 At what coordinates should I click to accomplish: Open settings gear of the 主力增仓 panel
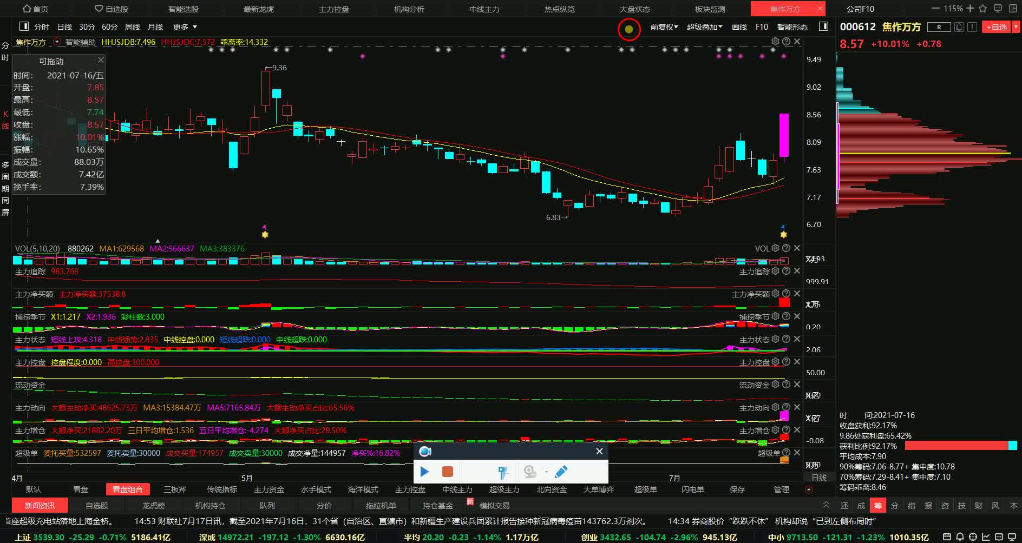coord(775,430)
